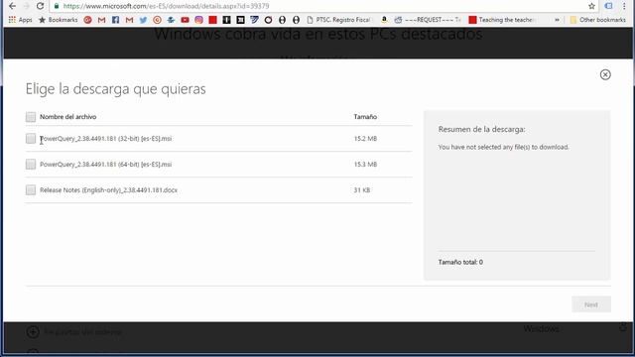Show hidden bookmarks with the double chevron

tap(557, 20)
